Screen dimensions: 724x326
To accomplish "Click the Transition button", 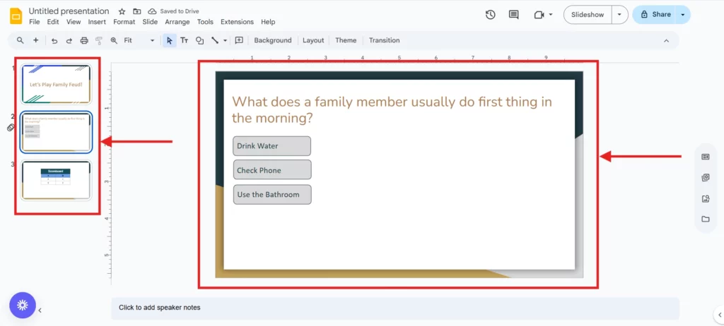I will pos(384,41).
